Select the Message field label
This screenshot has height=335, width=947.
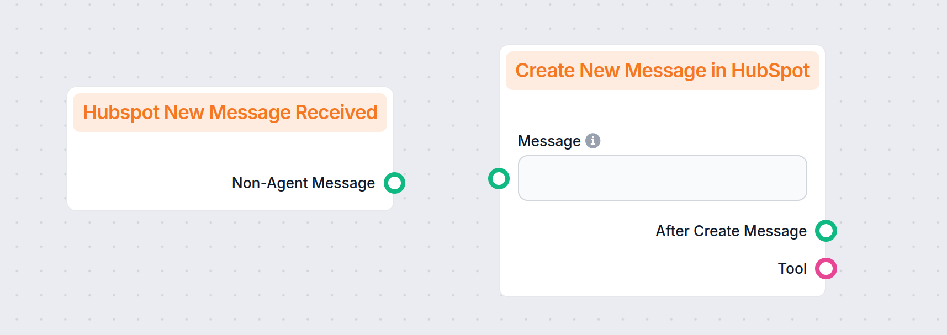coord(549,141)
